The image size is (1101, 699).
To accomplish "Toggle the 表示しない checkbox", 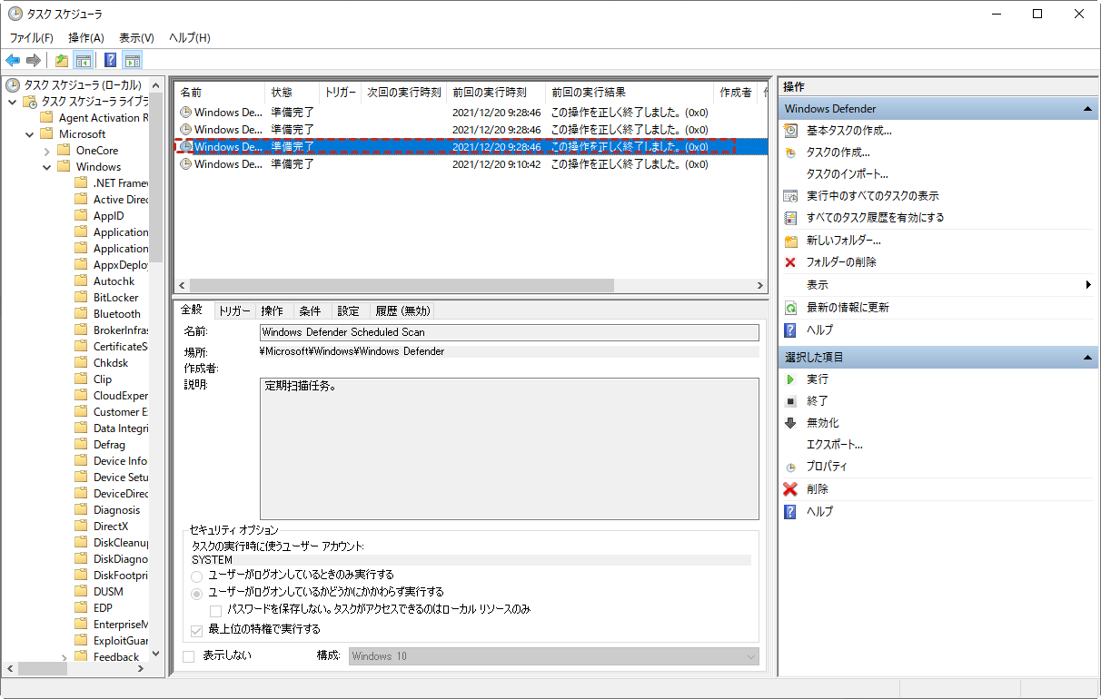I will pyautogui.click(x=189, y=656).
